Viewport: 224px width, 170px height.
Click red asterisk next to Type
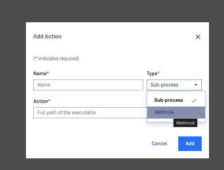(x=158, y=73)
